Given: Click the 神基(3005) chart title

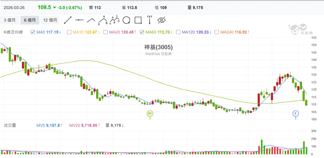Looking at the screenshot, I should tap(159, 47).
